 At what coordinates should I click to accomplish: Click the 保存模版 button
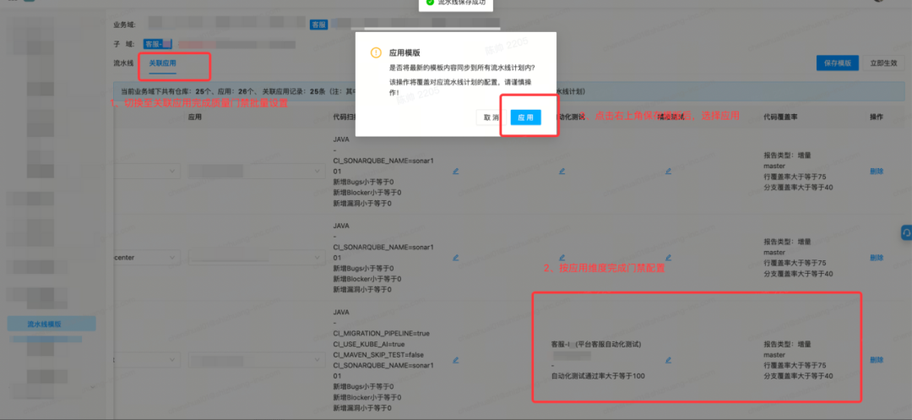838,63
